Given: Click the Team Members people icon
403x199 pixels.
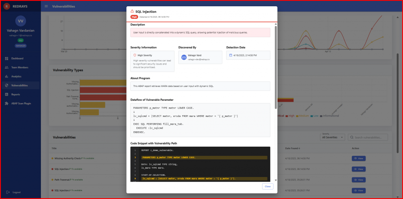Looking at the screenshot, I should (7, 67).
